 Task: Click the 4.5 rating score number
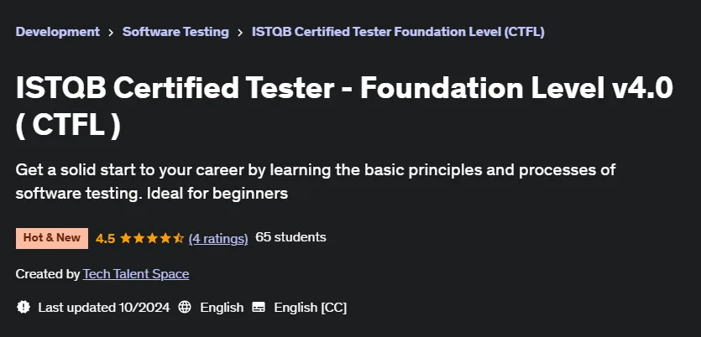[106, 239]
